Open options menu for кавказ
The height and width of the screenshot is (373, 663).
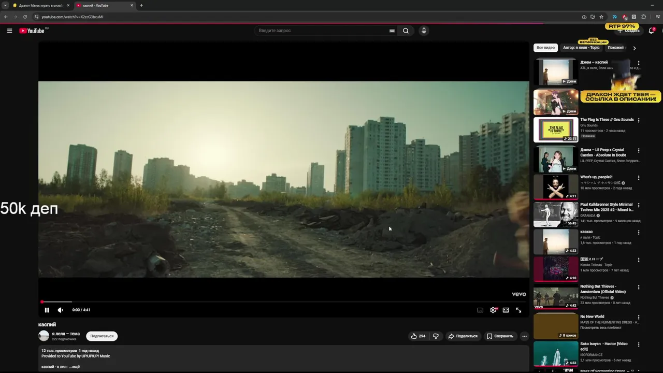[639, 233]
